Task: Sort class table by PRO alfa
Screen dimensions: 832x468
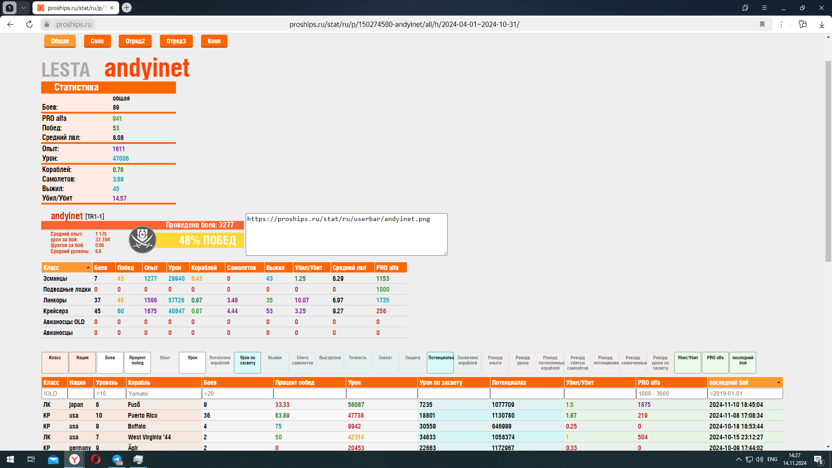Action: tap(390, 268)
